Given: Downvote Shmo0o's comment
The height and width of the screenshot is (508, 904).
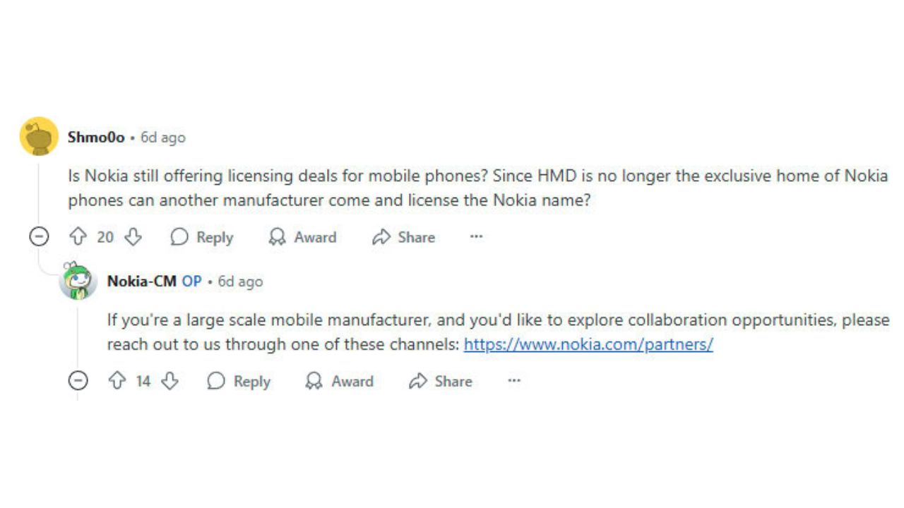Looking at the screenshot, I should click(133, 237).
